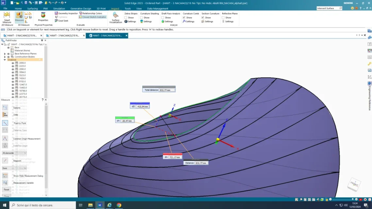Enable Zebra Stripes Show checkbox
The image size is (372, 209).
126,18
